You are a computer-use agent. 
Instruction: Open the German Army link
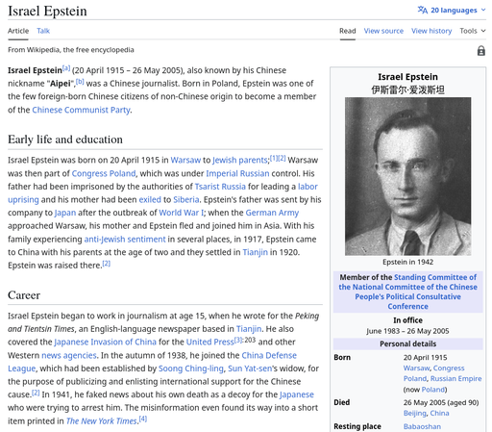click(272, 213)
